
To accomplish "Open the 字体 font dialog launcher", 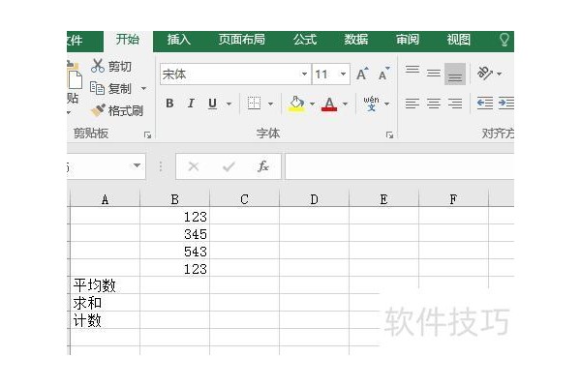I will tap(389, 134).
